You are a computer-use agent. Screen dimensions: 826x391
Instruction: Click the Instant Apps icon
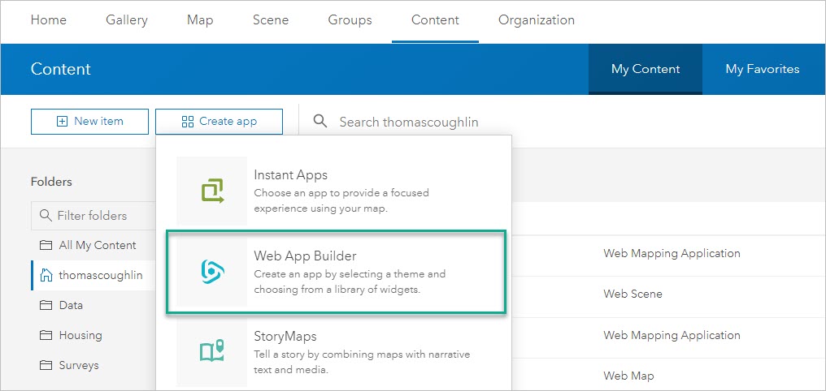click(x=211, y=191)
